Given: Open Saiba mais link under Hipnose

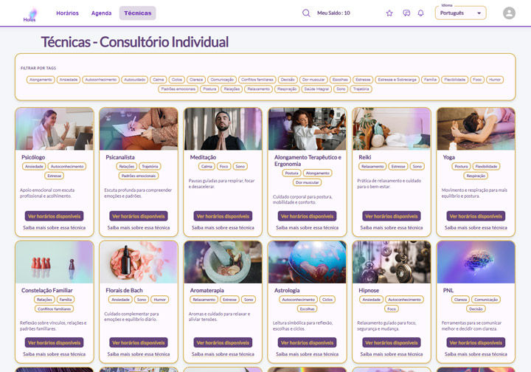Looking at the screenshot, I should (x=392, y=354).
